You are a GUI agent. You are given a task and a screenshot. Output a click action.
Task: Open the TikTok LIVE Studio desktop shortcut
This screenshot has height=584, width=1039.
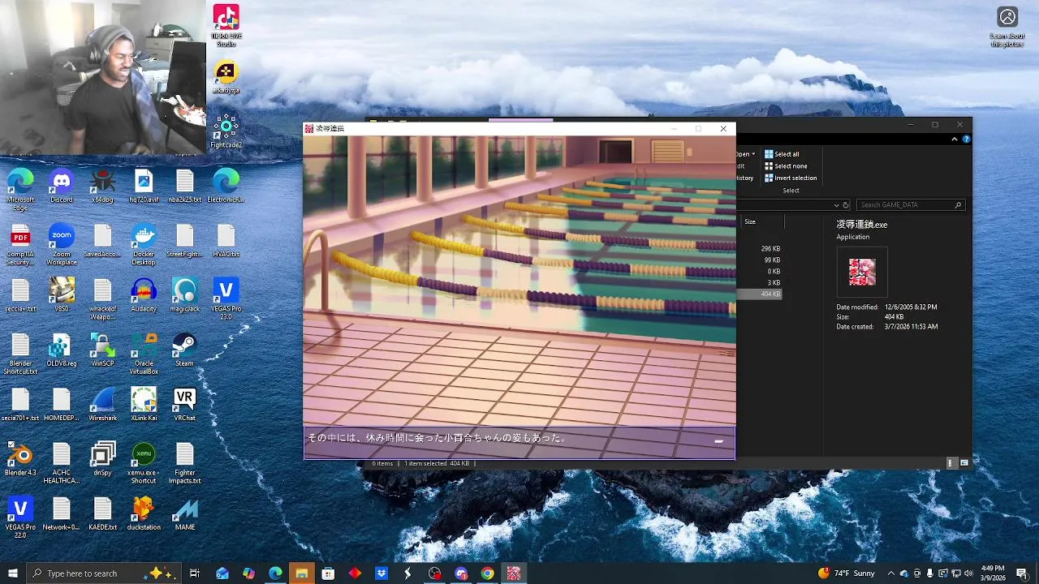226,26
